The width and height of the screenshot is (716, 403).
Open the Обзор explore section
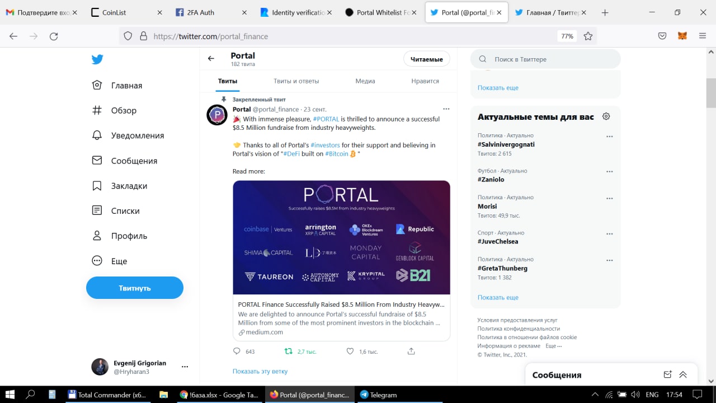click(x=114, y=110)
